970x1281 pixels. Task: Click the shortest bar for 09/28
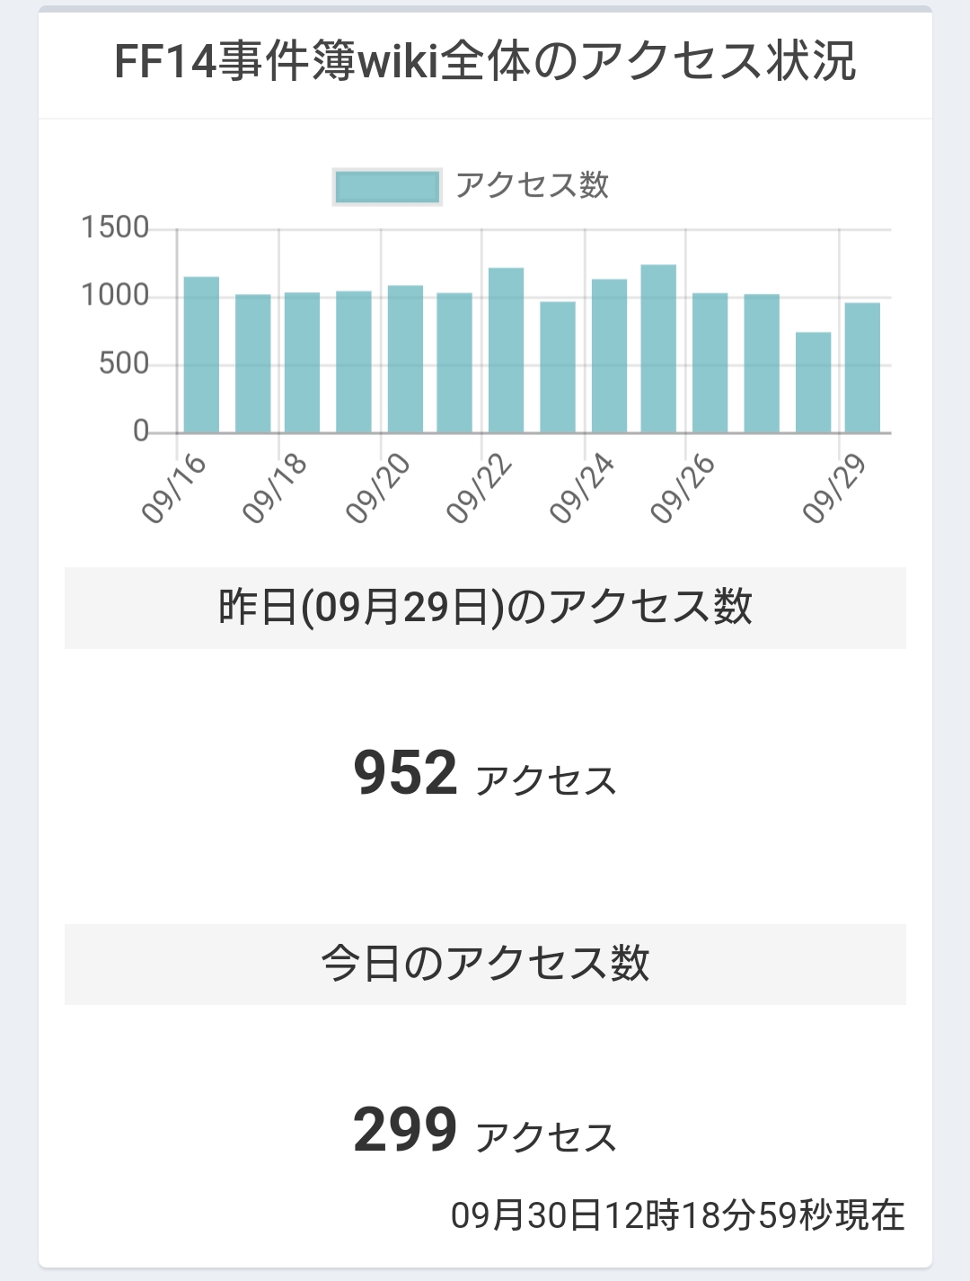pyautogui.click(x=813, y=383)
